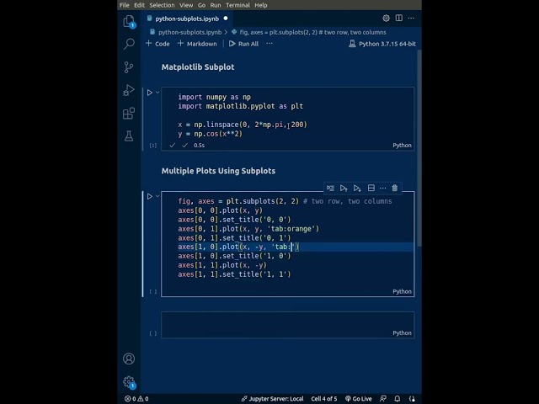This screenshot has width=539, height=404.
Task: Show errors and warnings count in status bar
Action: point(136,398)
